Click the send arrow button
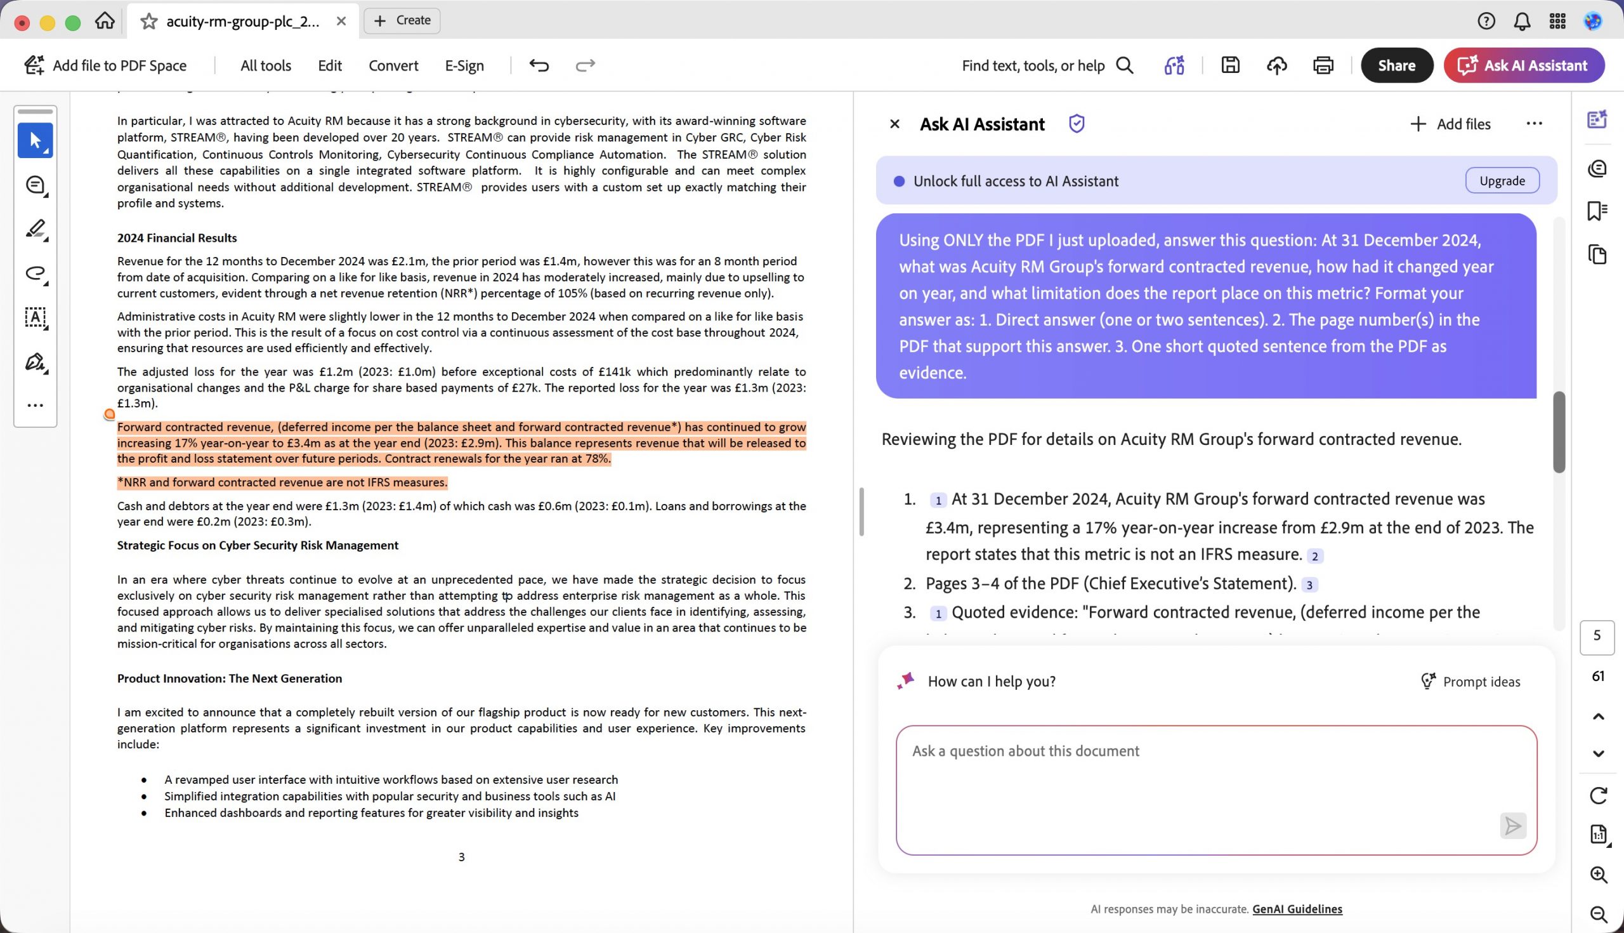1624x933 pixels. click(1512, 826)
